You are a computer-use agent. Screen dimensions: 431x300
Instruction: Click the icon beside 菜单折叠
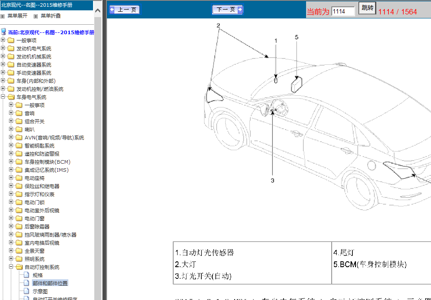(x=36, y=17)
